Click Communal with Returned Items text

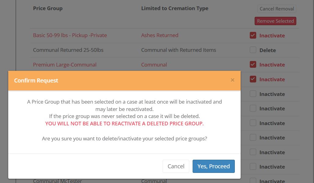tap(179, 50)
